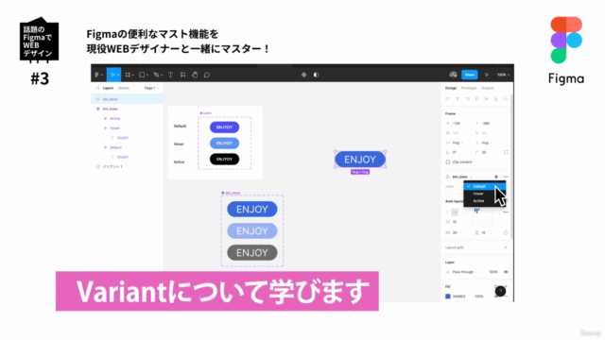Add a layout grid plus icon
Viewport: 605px width, 340px height.
pyautogui.click(x=506, y=247)
